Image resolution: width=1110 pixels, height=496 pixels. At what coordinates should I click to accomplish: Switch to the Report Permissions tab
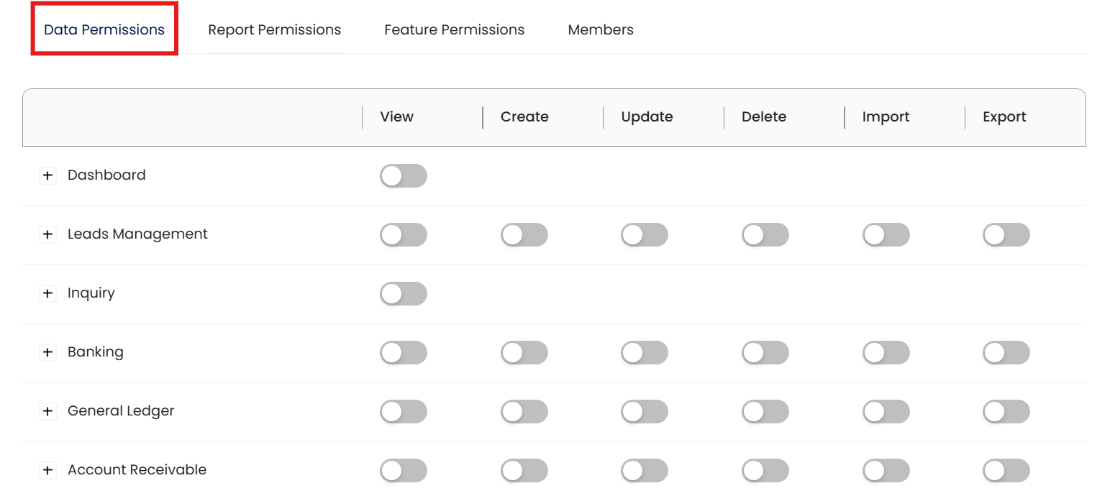click(274, 29)
